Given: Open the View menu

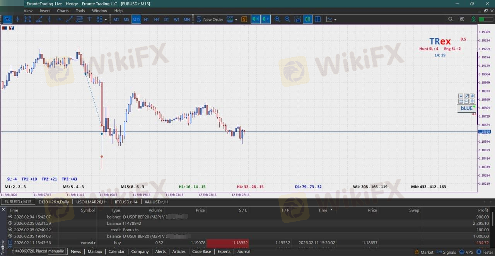Looking at the screenshot, I should [x=28, y=11].
